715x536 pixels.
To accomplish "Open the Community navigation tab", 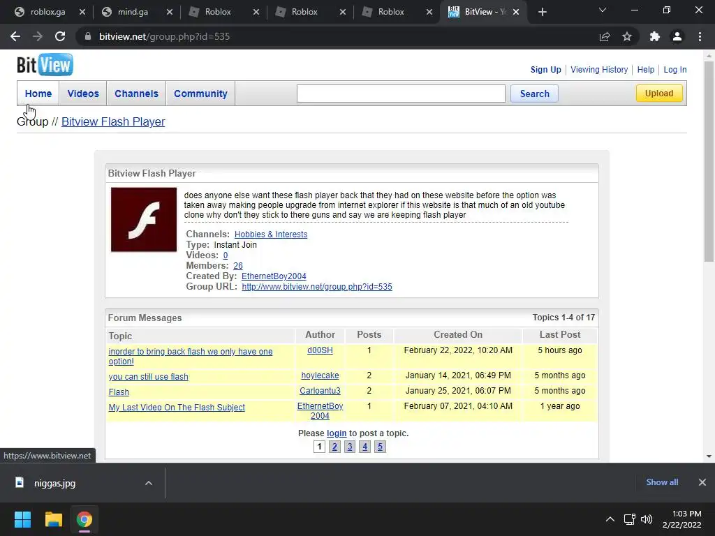I will pos(200,94).
